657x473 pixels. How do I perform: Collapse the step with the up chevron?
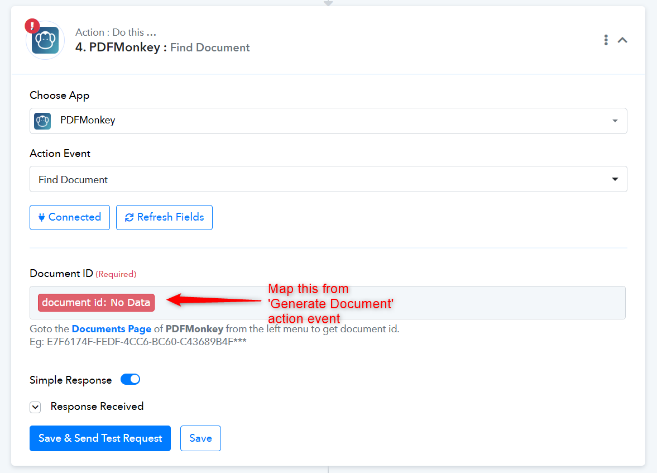pyautogui.click(x=622, y=40)
